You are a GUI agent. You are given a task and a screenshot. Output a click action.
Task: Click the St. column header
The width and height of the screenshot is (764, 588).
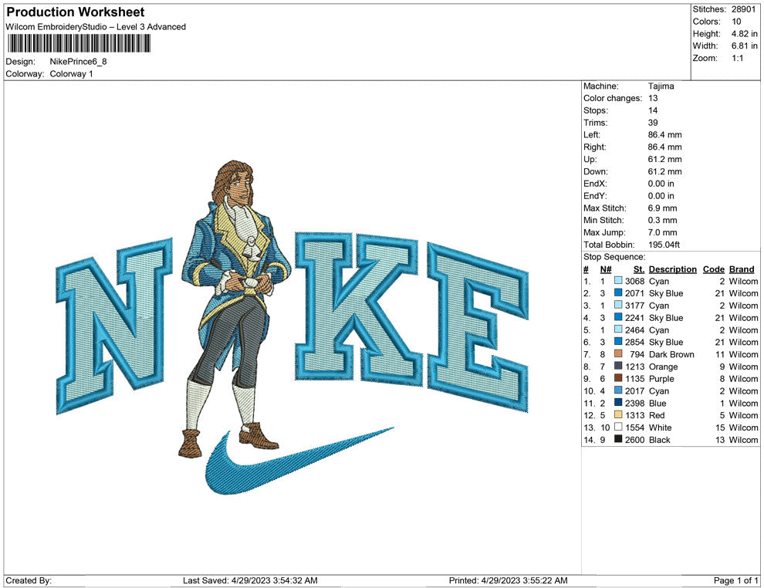click(638, 269)
